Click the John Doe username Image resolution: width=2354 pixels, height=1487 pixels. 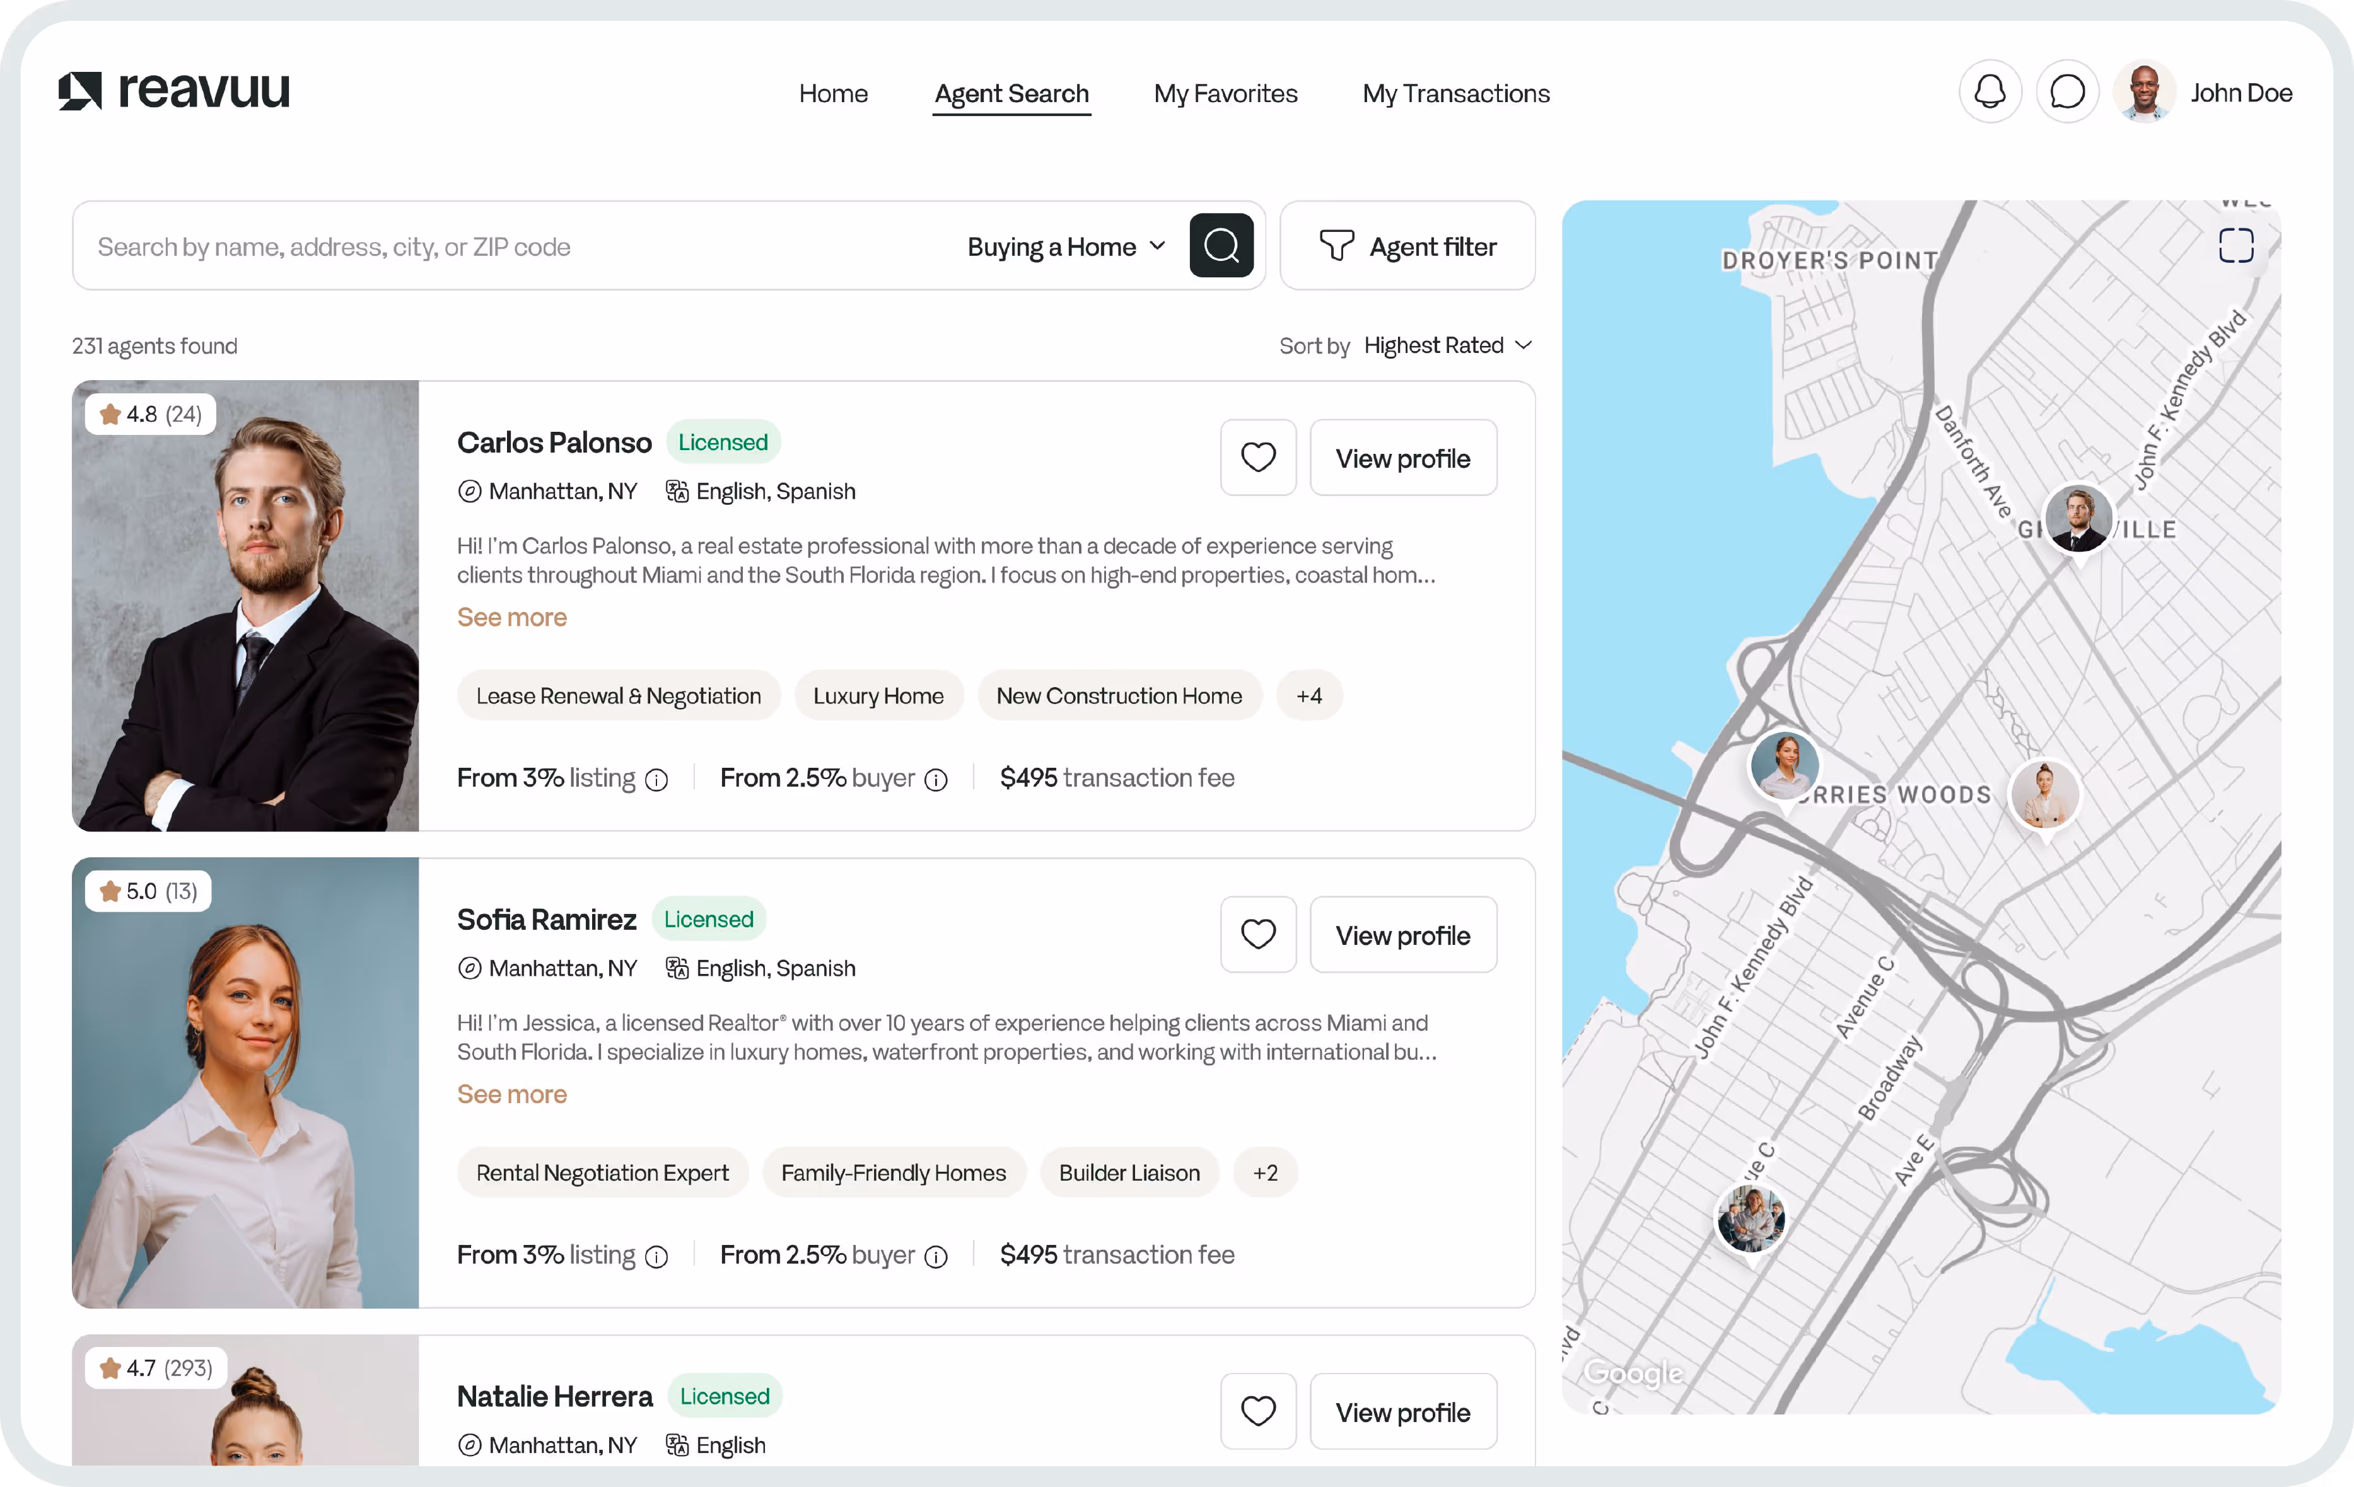tap(2240, 93)
